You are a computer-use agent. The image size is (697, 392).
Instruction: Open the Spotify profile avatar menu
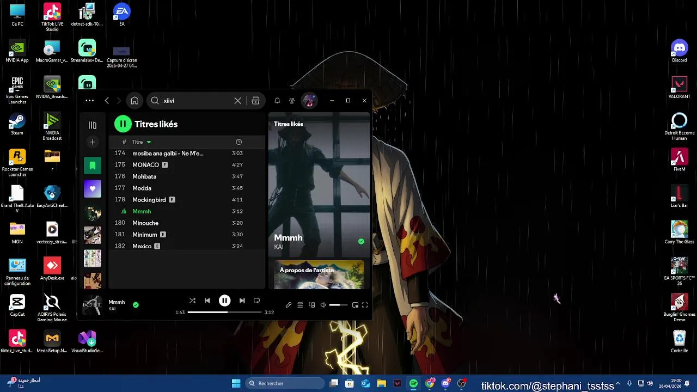tap(309, 101)
